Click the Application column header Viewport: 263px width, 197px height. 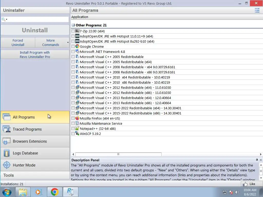tap(80, 17)
